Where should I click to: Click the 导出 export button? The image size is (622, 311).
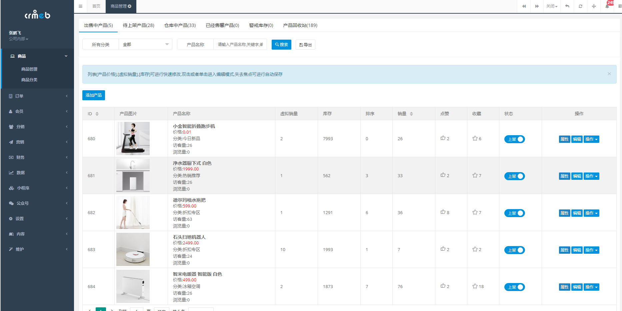tap(305, 45)
